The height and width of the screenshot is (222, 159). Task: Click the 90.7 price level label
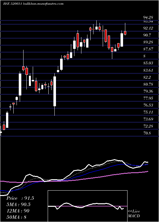tap(147, 35)
